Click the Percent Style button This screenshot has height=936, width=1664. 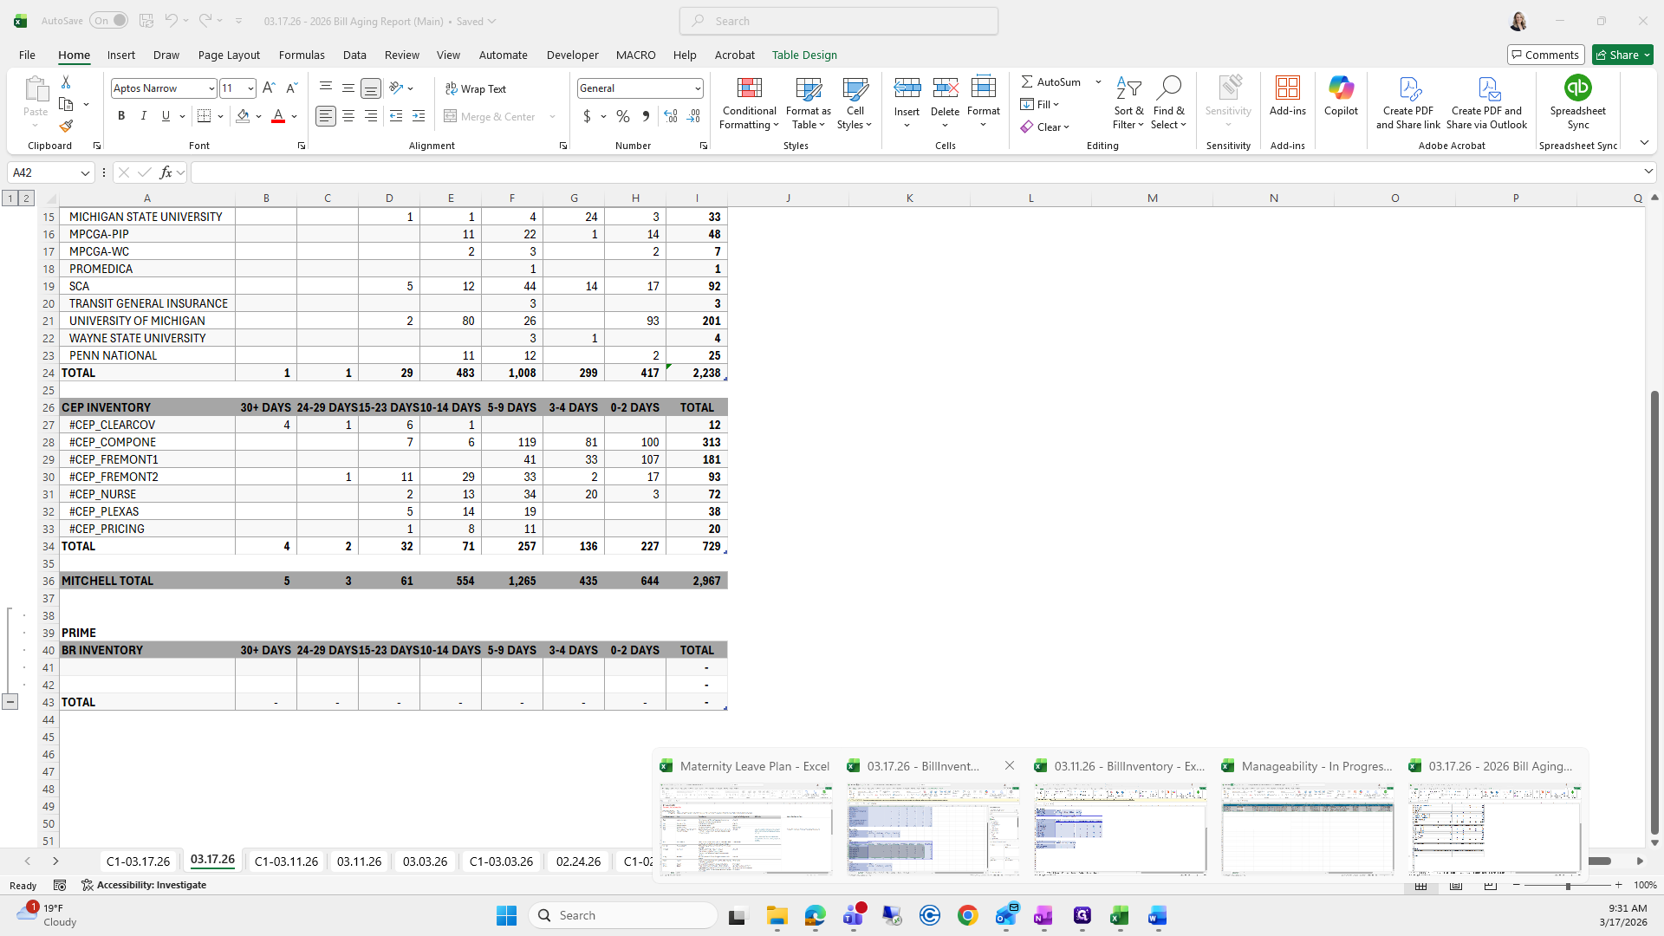tap(623, 116)
